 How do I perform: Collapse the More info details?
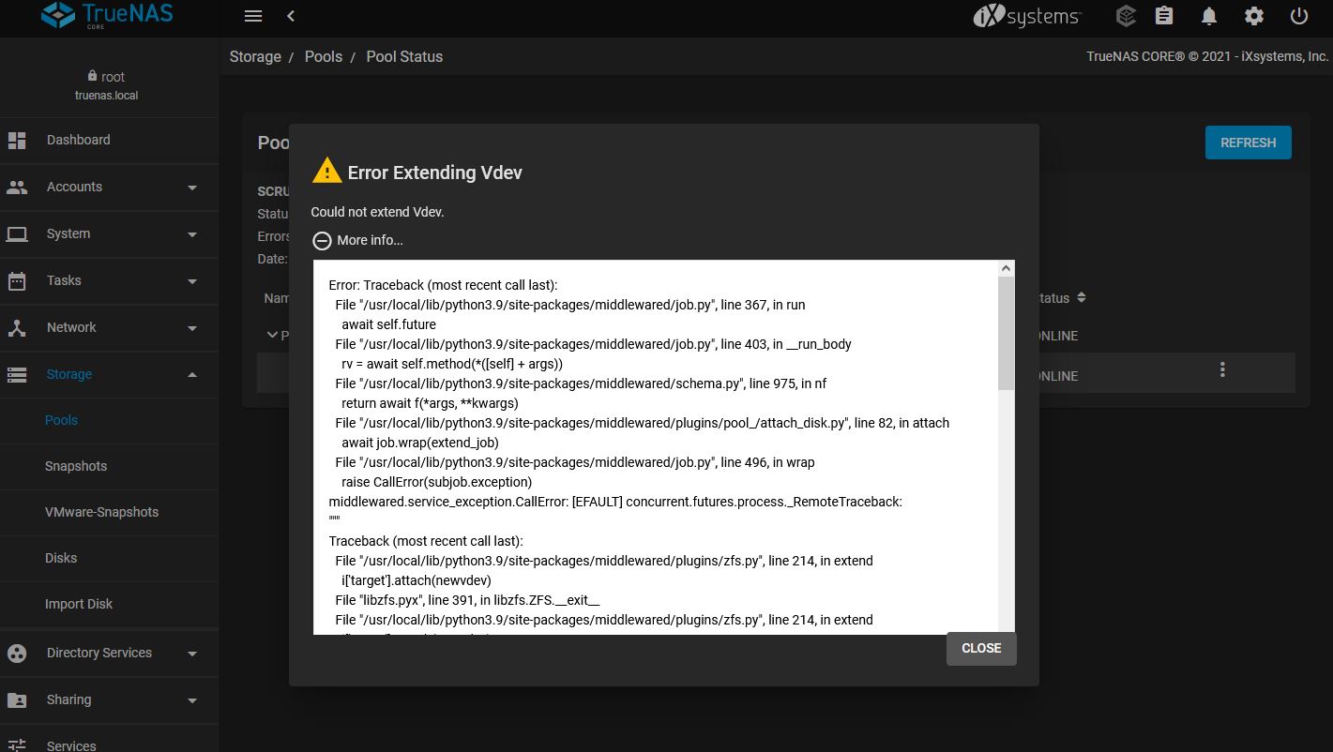pos(322,240)
